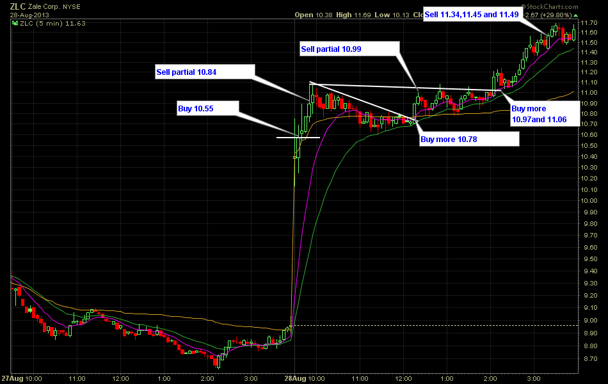Click the 28-Aug-2013 date label
The image size is (608, 384).
[x=29, y=15]
